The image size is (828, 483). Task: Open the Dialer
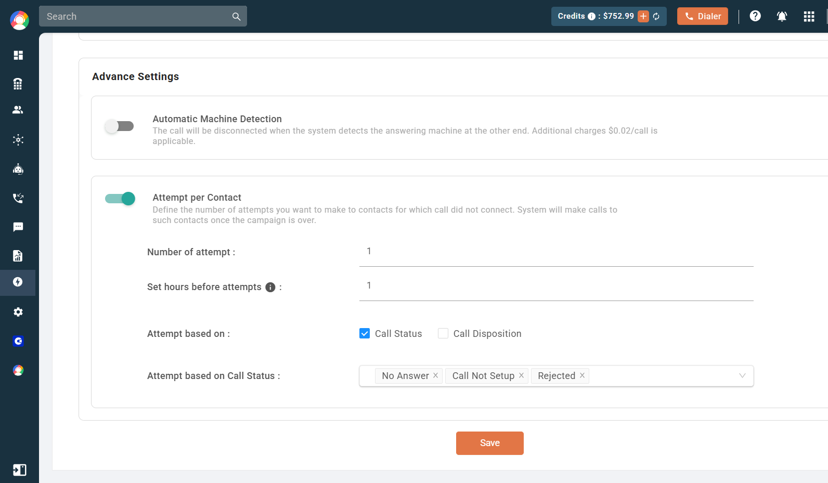pyautogui.click(x=703, y=16)
